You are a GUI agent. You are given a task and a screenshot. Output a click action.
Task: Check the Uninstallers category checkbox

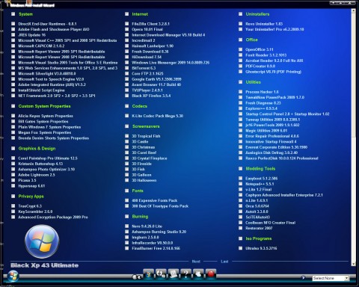point(240,14)
